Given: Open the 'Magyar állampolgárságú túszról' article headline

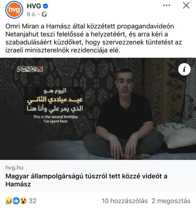Looking at the screenshot, I should point(86,180).
